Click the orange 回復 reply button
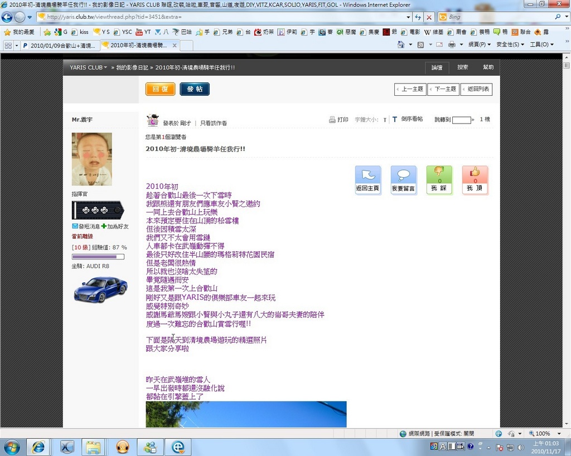Image resolution: width=571 pixels, height=456 pixels. coord(160,89)
